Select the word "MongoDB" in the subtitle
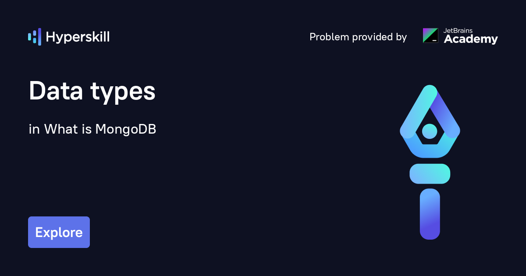 pos(125,129)
